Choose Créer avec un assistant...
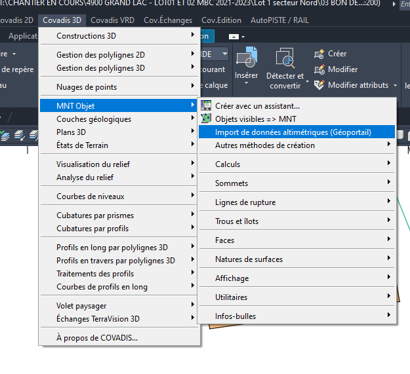This screenshot has width=410, height=374. coord(297,105)
